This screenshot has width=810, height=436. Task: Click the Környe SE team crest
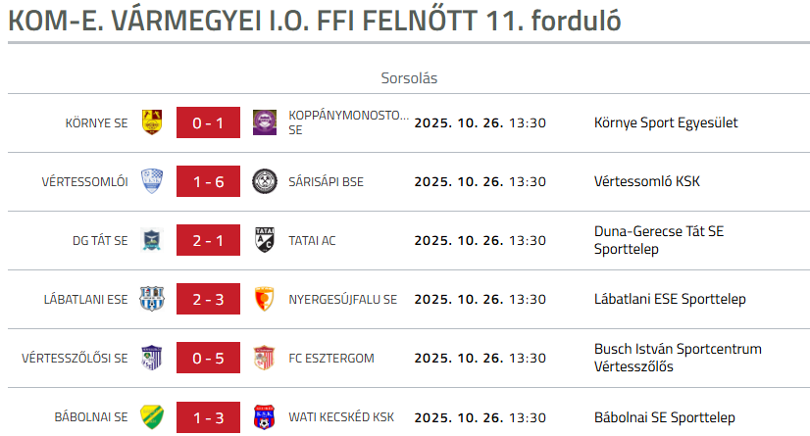click(x=152, y=122)
